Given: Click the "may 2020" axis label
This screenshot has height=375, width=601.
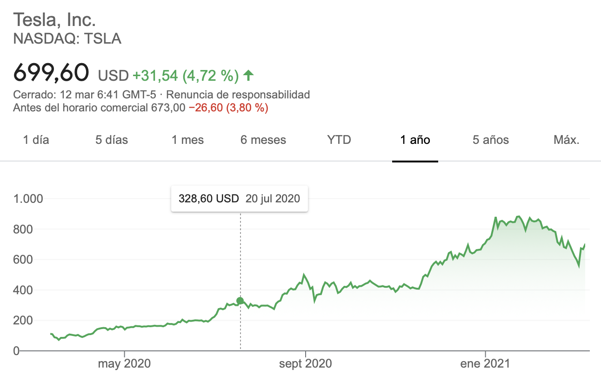Looking at the screenshot, I should pos(124,363).
